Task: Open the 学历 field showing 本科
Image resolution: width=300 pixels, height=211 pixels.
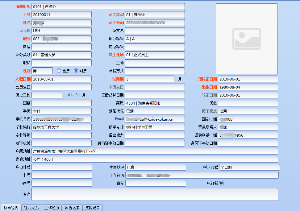Action: pyautogui.click(x=61, y=111)
